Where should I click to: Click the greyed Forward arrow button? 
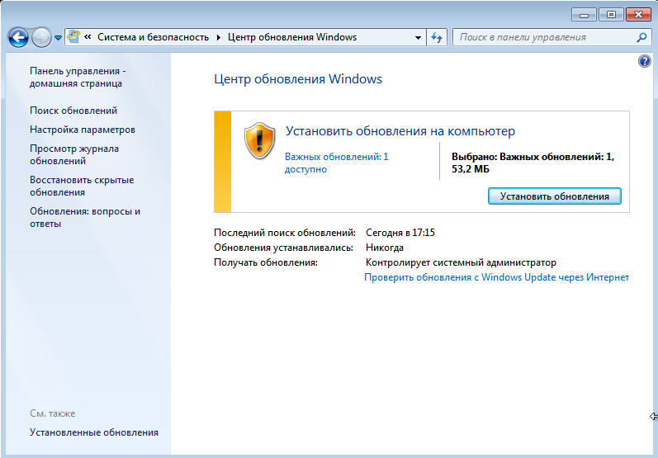pos(41,38)
